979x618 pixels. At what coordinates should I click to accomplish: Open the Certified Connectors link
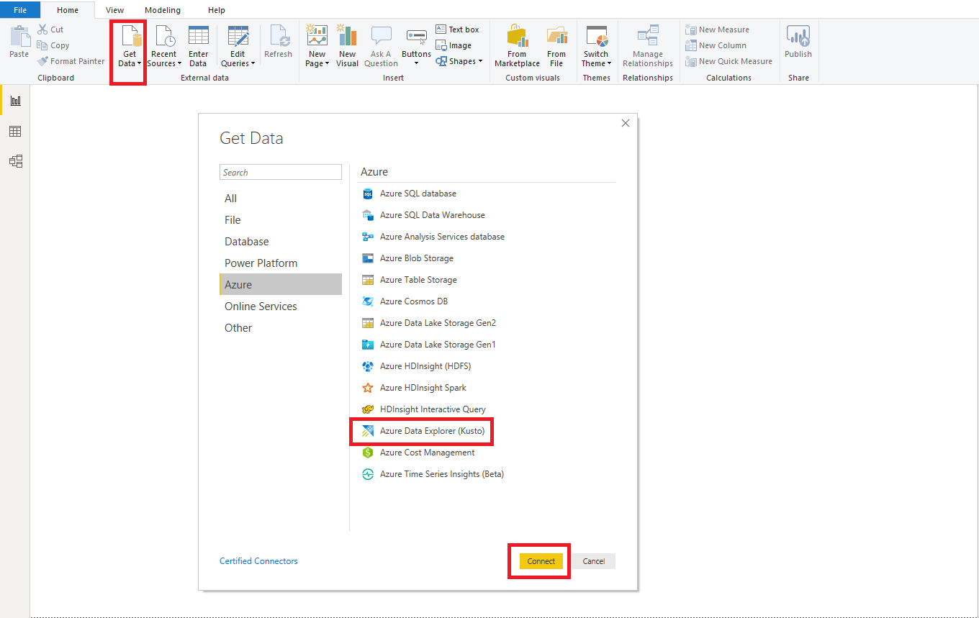tap(258, 560)
